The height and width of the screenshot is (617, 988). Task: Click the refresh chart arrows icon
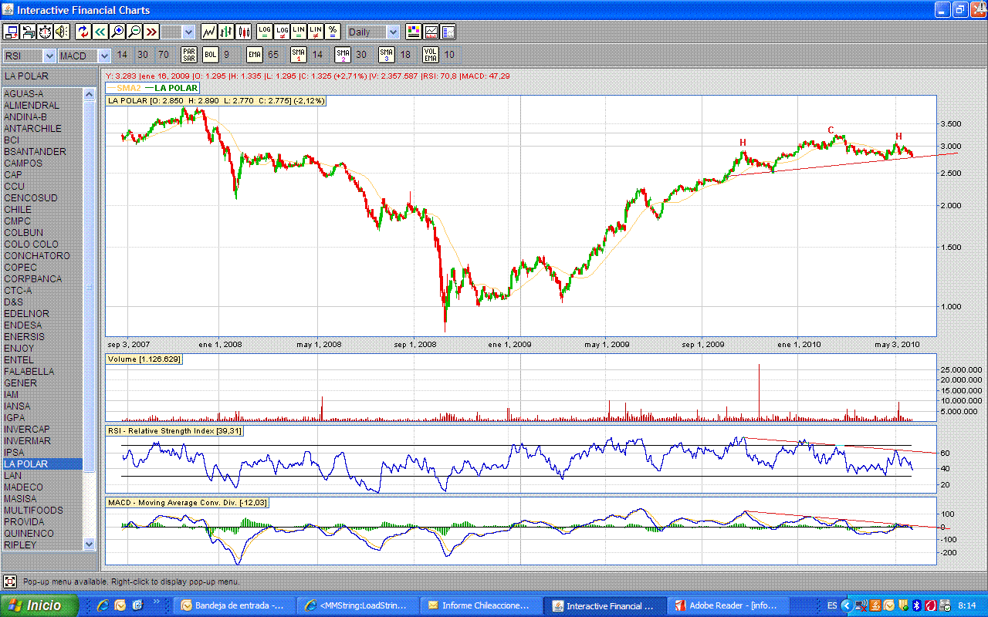pyautogui.click(x=83, y=32)
